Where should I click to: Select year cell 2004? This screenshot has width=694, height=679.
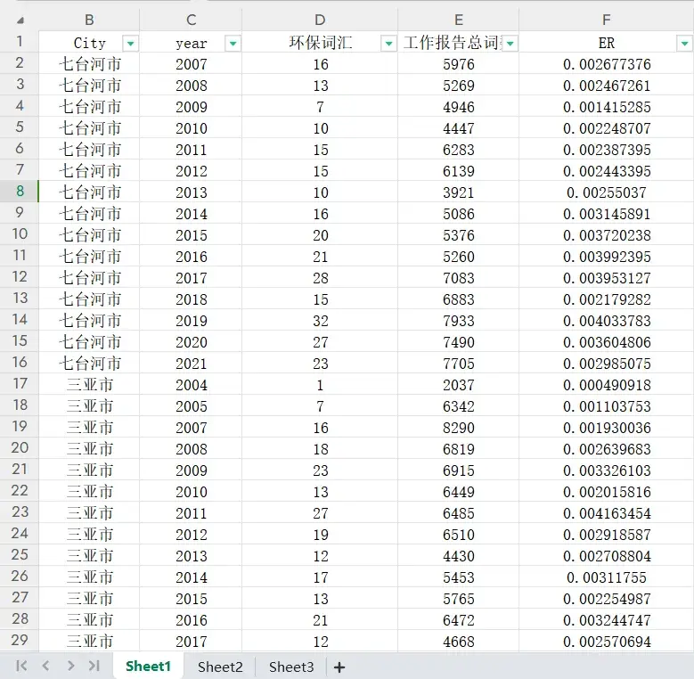click(191, 385)
